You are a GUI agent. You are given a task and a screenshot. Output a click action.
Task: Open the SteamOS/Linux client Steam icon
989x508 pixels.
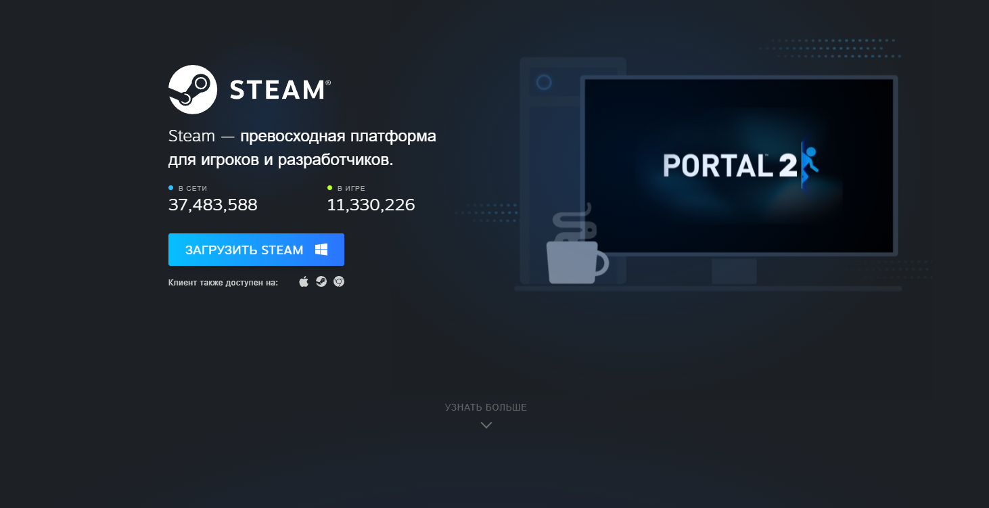coord(321,281)
